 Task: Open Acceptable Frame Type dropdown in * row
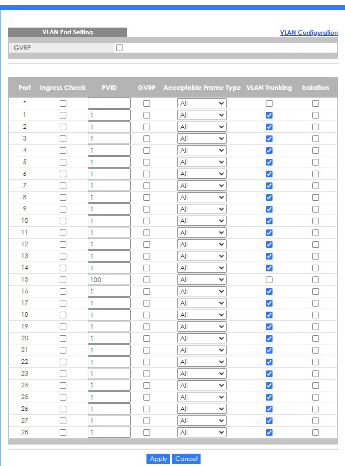point(202,103)
